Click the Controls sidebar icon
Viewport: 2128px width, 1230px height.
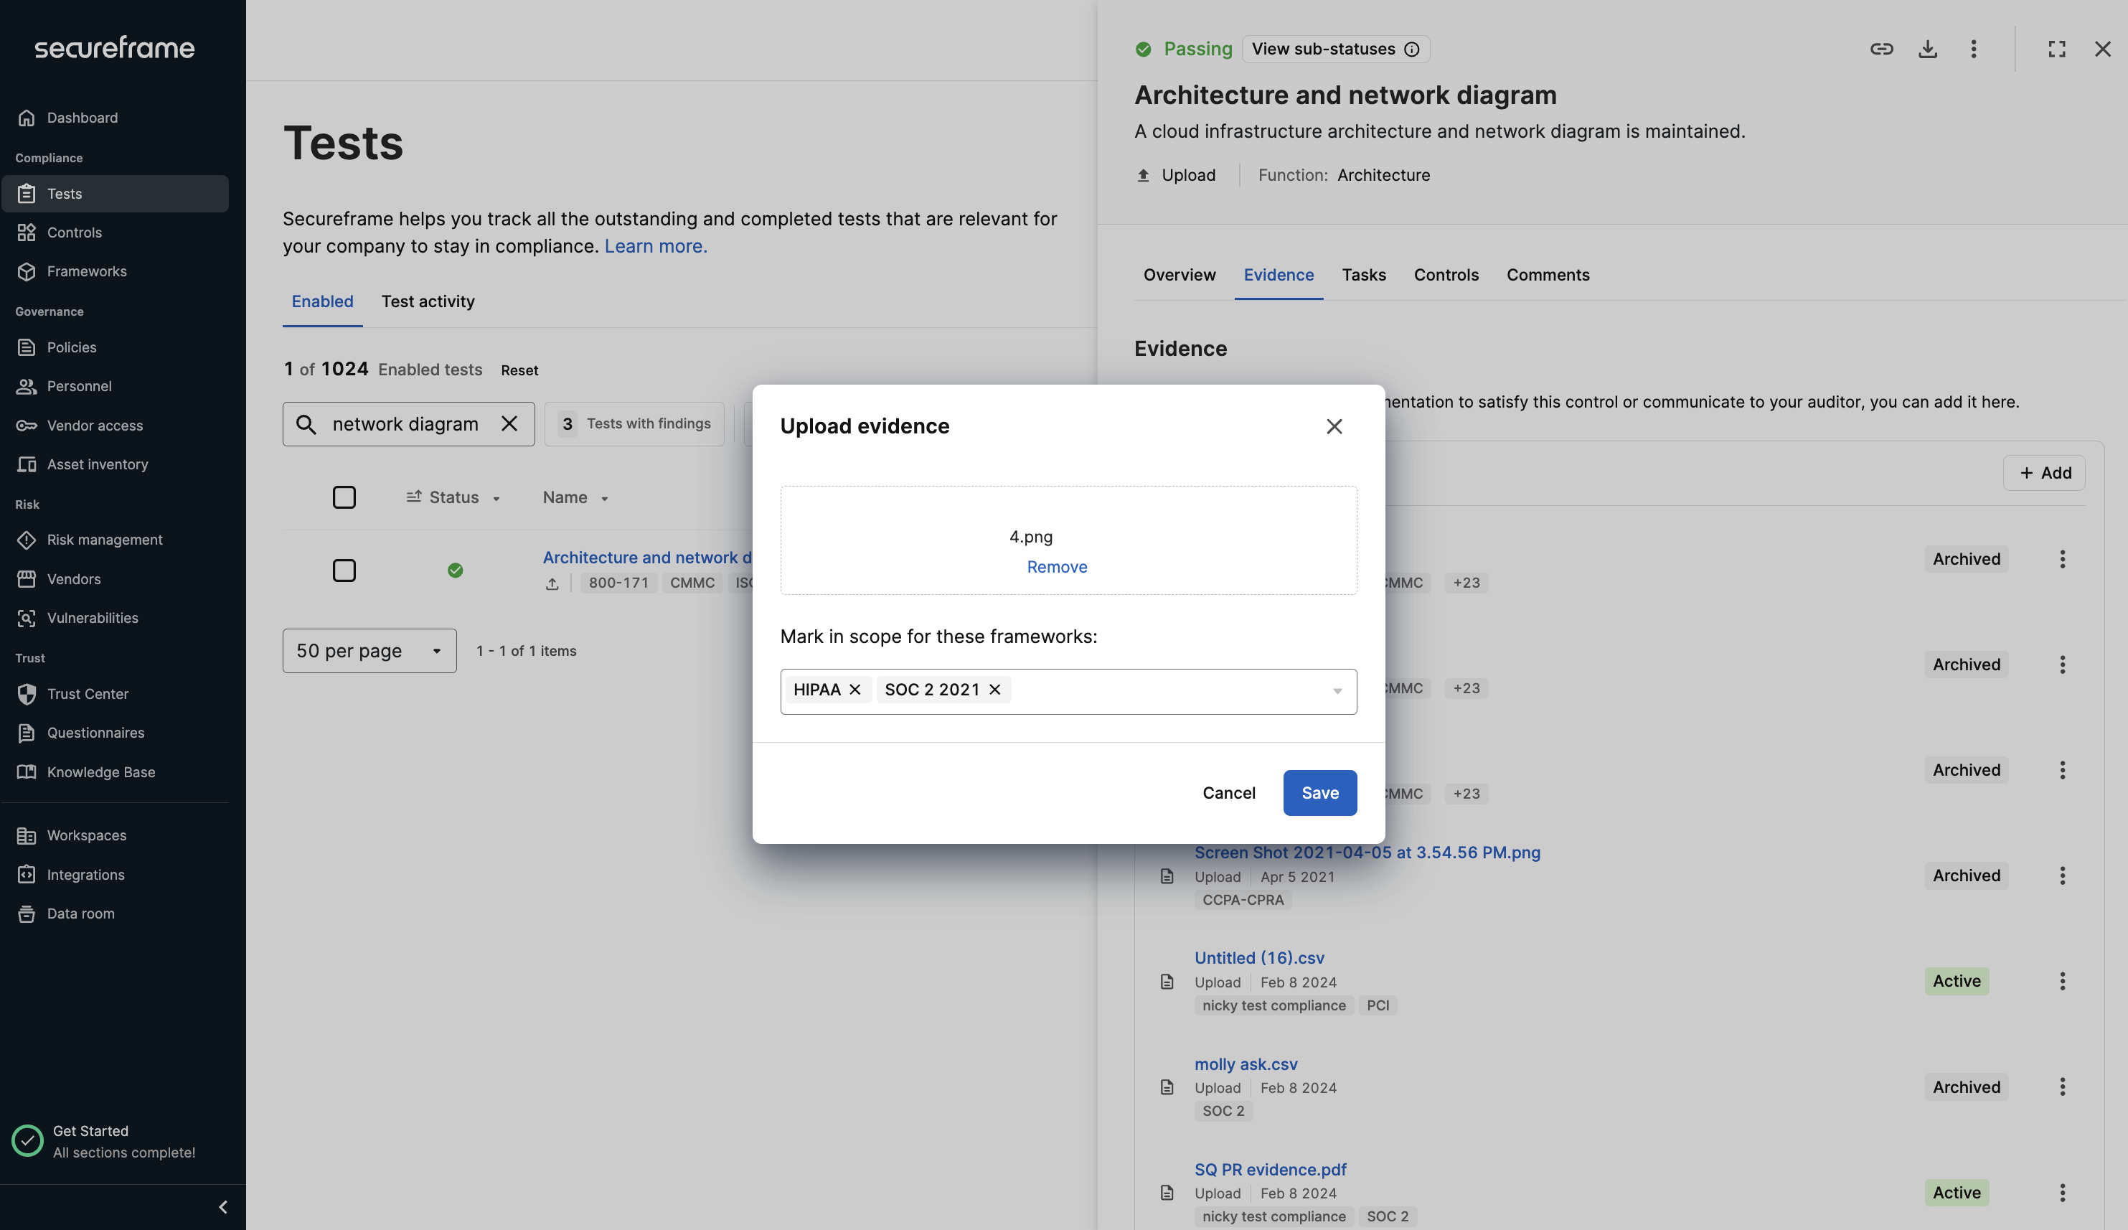[26, 233]
